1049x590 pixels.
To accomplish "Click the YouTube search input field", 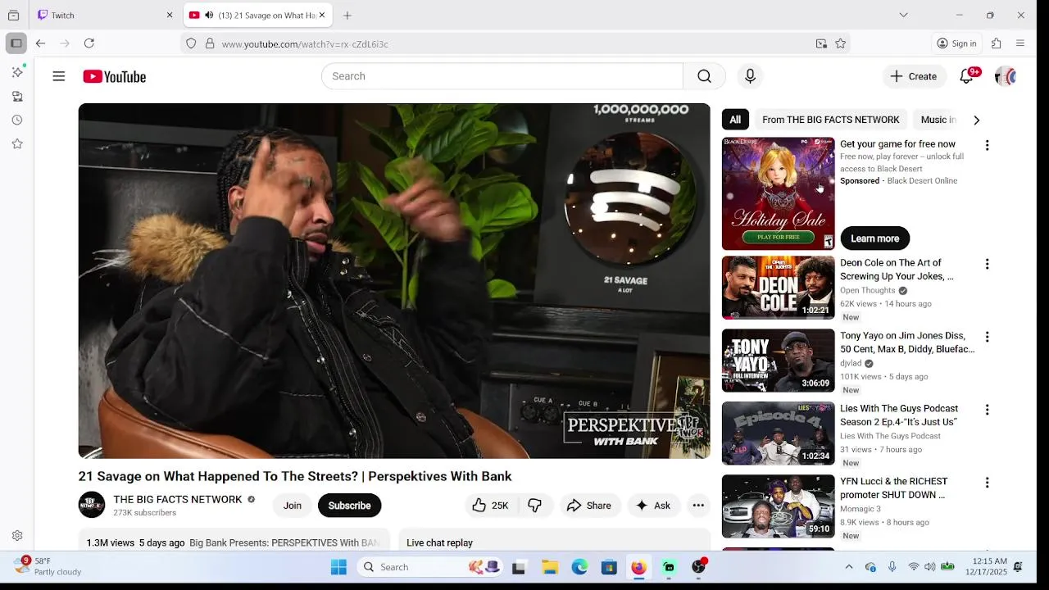I will coord(502,76).
